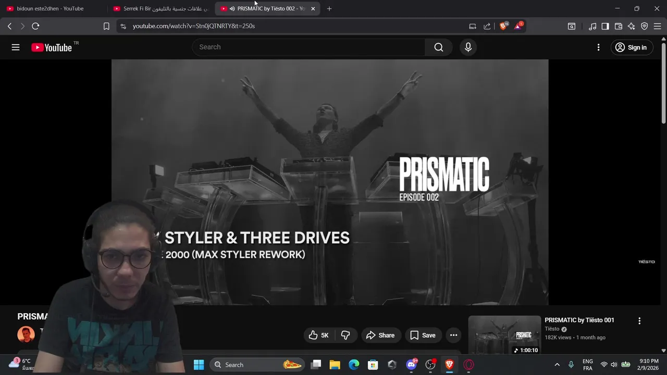Bookmark this page with bookmark icon
Image resolution: width=667 pixels, height=375 pixels.
(x=106, y=26)
